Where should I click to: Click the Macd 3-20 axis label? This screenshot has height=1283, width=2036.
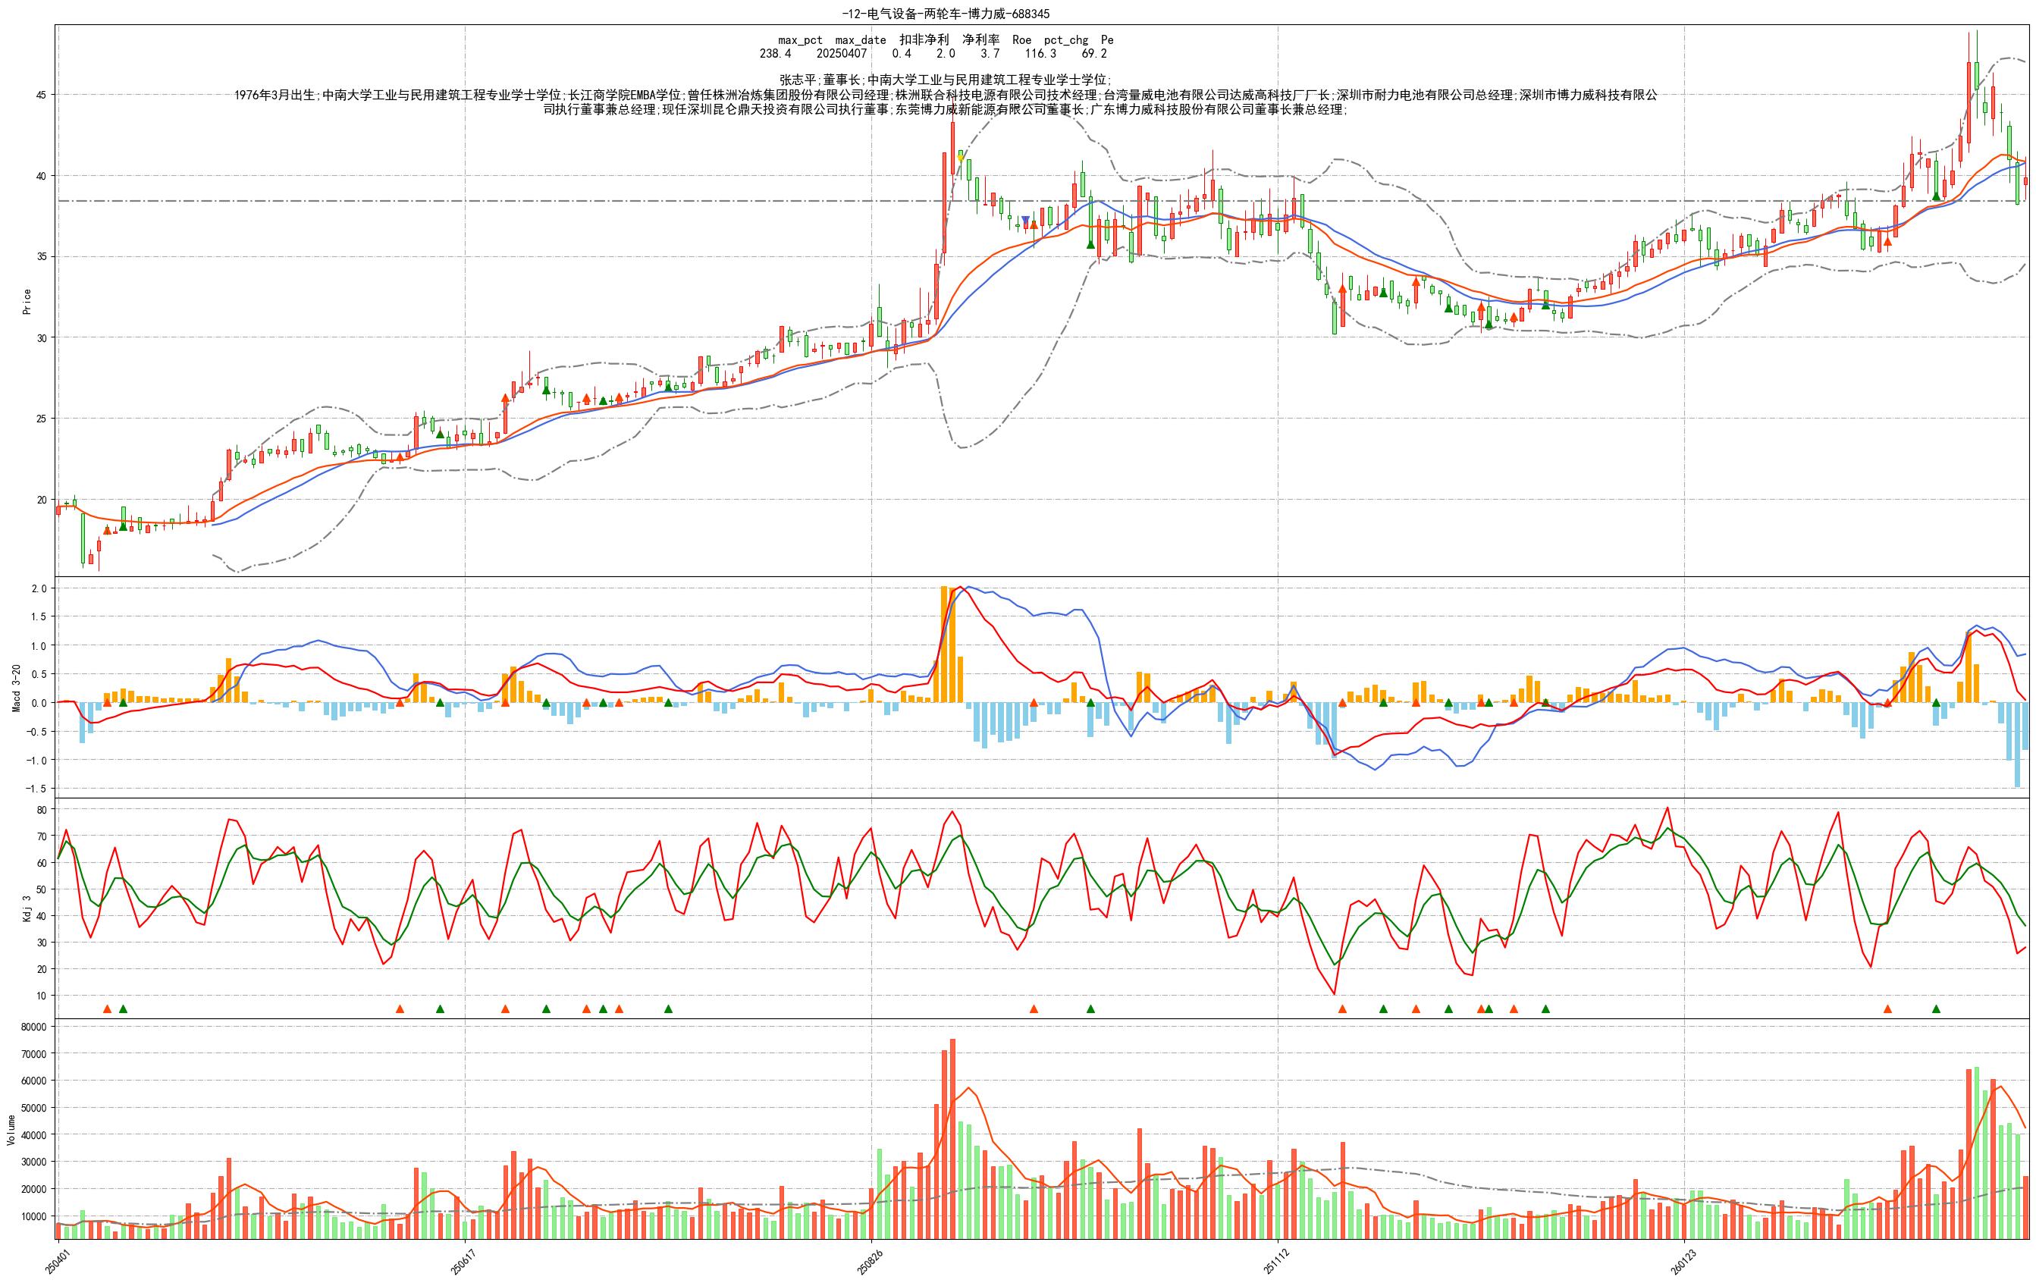pyautogui.click(x=17, y=687)
